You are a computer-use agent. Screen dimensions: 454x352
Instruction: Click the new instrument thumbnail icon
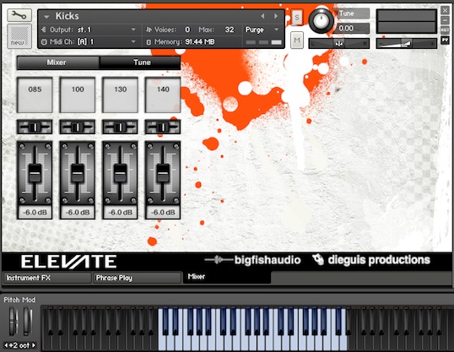pyautogui.click(x=19, y=36)
